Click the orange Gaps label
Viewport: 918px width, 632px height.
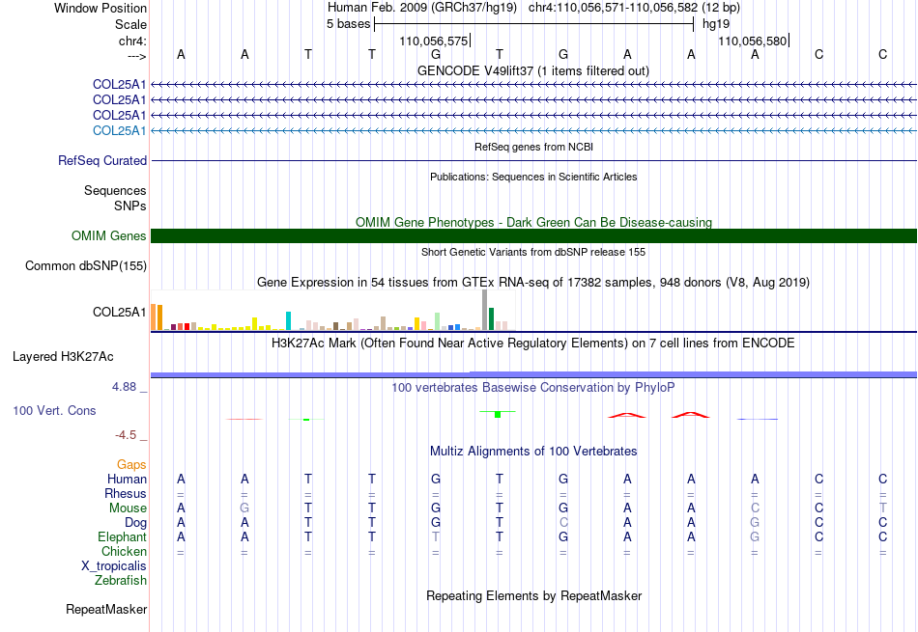(x=131, y=464)
